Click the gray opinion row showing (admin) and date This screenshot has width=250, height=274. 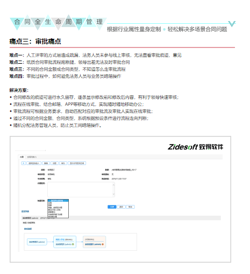[x=121, y=218]
